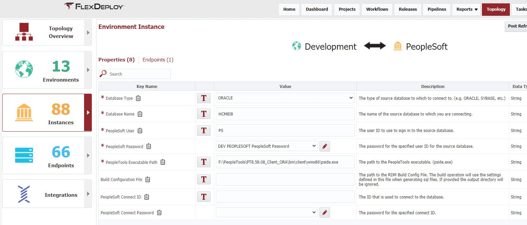The width and height of the screenshot is (527, 225).
Task: Select the Topology menu
Action: [496, 9]
